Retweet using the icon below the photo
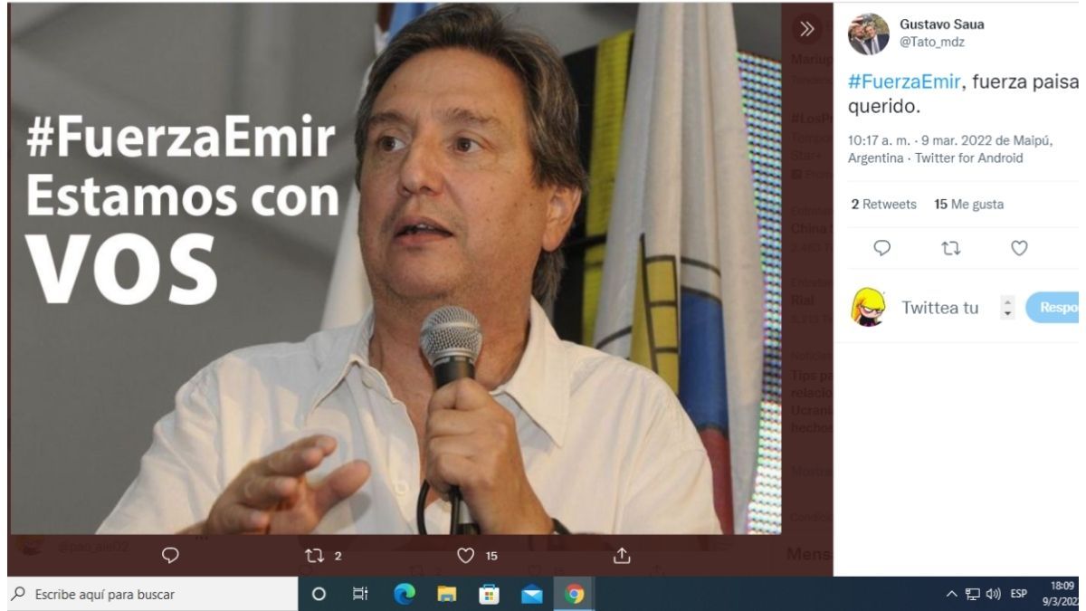Viewport: 1086px width, 611px height. pyautogui.click(x=316, y=556)
